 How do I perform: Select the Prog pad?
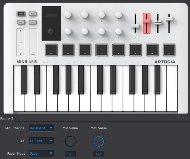(85, 50)
